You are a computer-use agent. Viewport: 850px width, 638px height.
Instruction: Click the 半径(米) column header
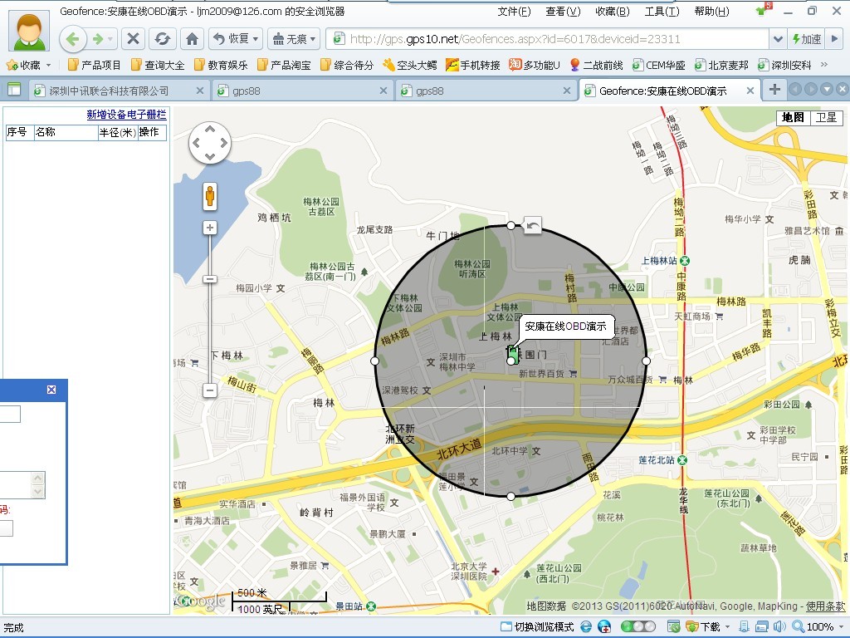coord(117,132)
